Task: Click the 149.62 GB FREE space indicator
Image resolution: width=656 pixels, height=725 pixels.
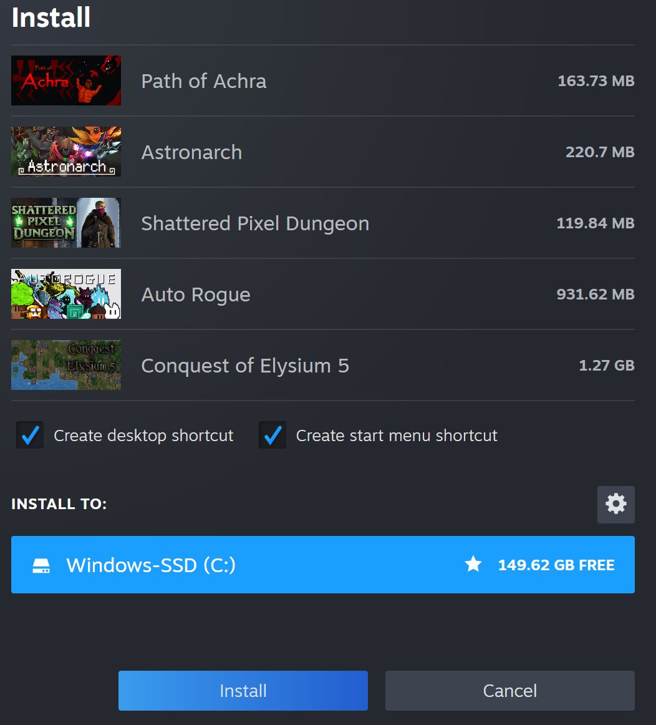Action: click(556, 565)
